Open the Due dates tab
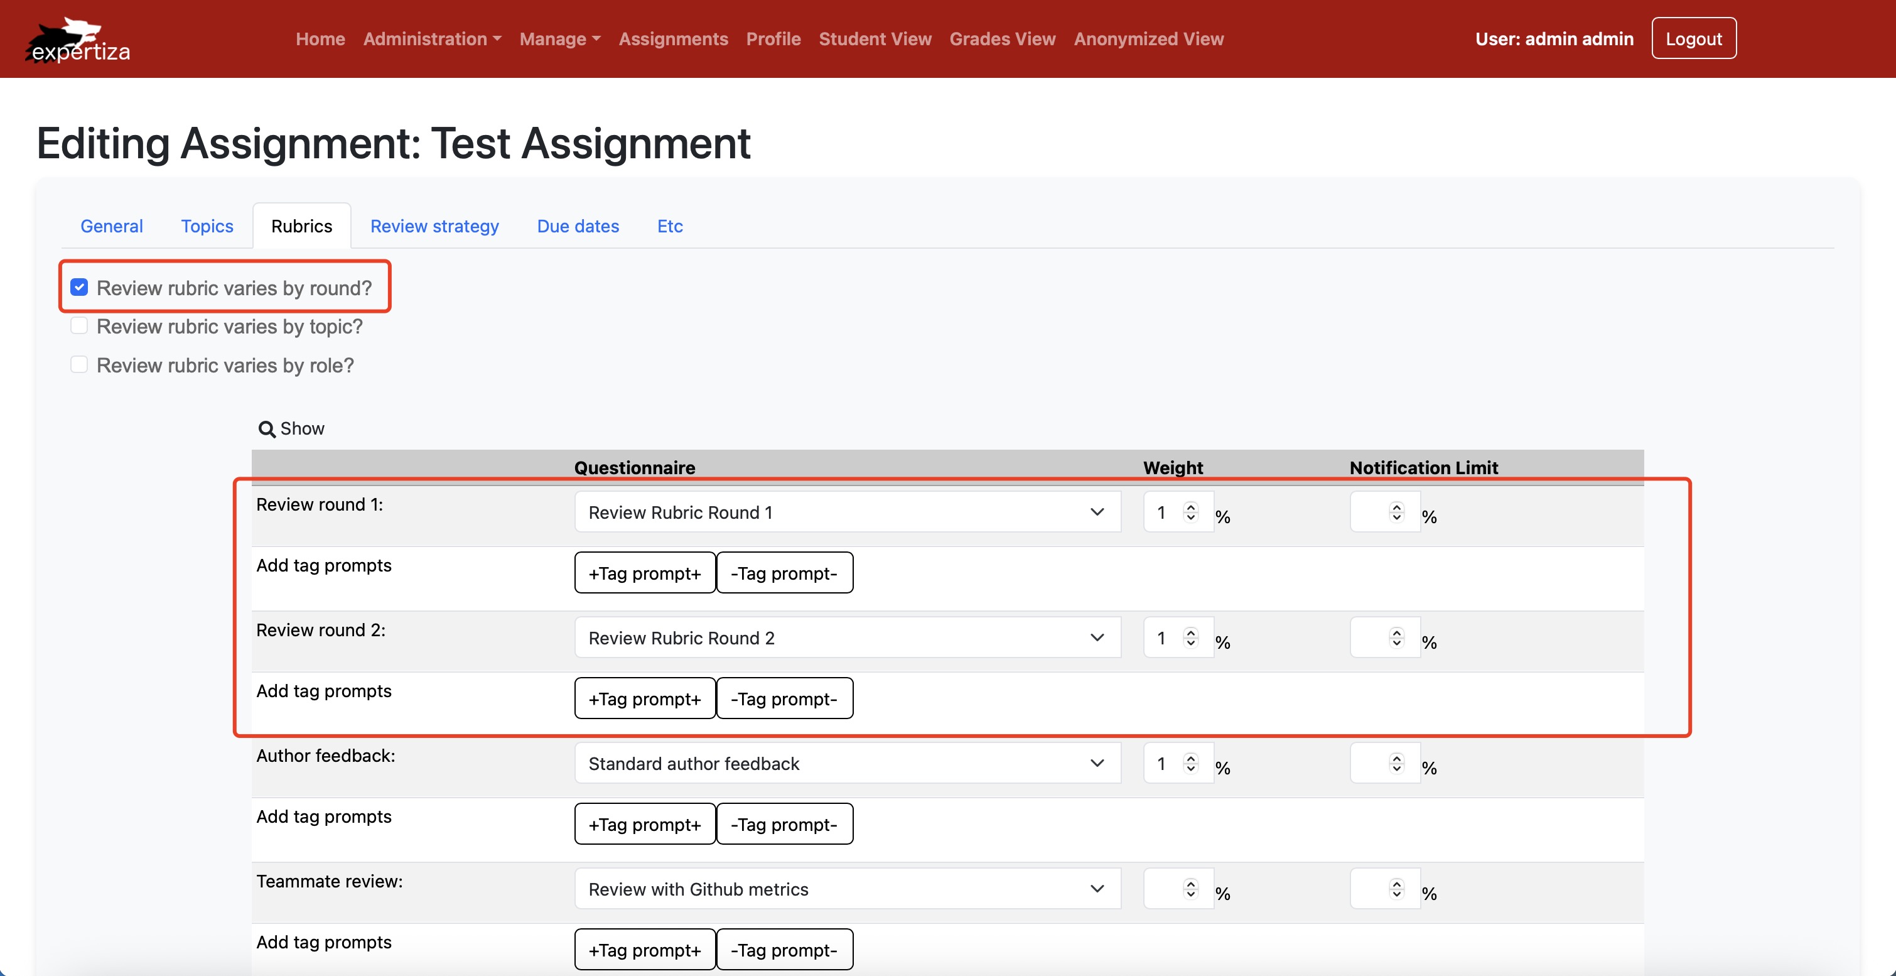Viewport: 1896px width, 976px height. coord(578,226)
